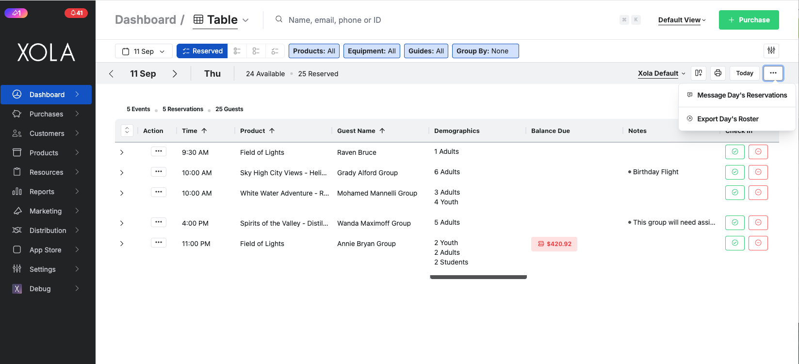Open action menu for Annie Bryan Group row
799x364 pixels.
[159, 243]
